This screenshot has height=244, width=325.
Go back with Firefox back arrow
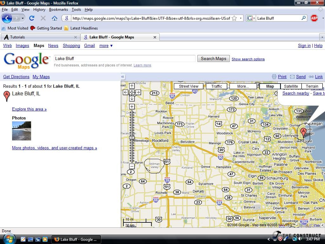tap(7, 18)
